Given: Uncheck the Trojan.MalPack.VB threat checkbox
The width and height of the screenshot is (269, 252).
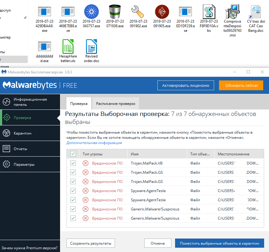Looking at the screenshot, I should 73,163.
